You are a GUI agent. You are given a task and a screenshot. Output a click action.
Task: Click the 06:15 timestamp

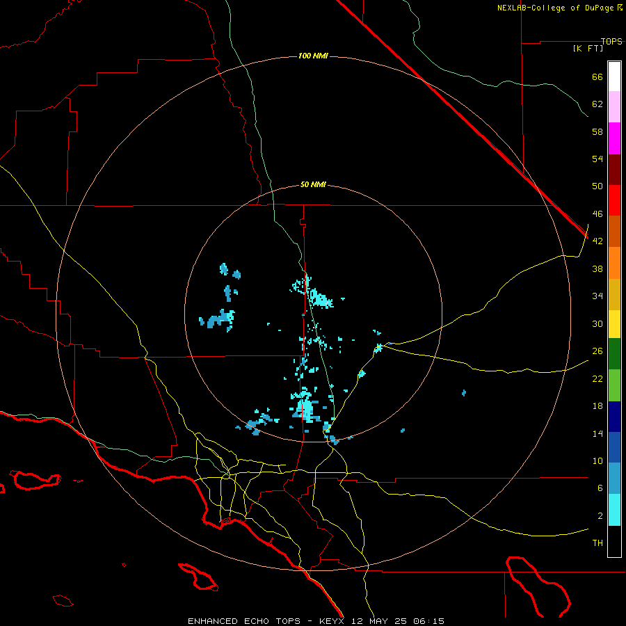[428, 621]
